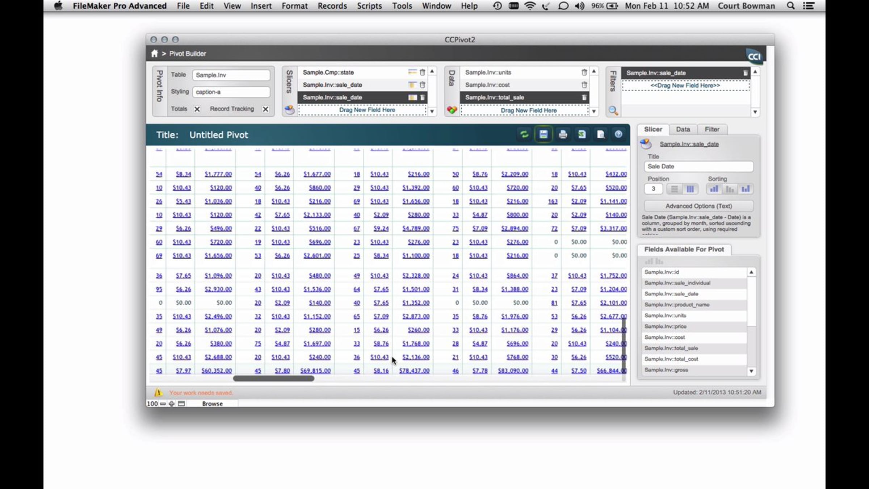The image size is (869, 489).
Task: Toggle the Totals checkbox in Pivot Info
Action: point(197,109)
